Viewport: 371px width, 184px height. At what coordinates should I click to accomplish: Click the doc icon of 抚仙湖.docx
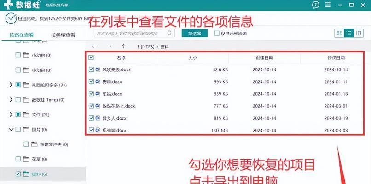[98, 130]
